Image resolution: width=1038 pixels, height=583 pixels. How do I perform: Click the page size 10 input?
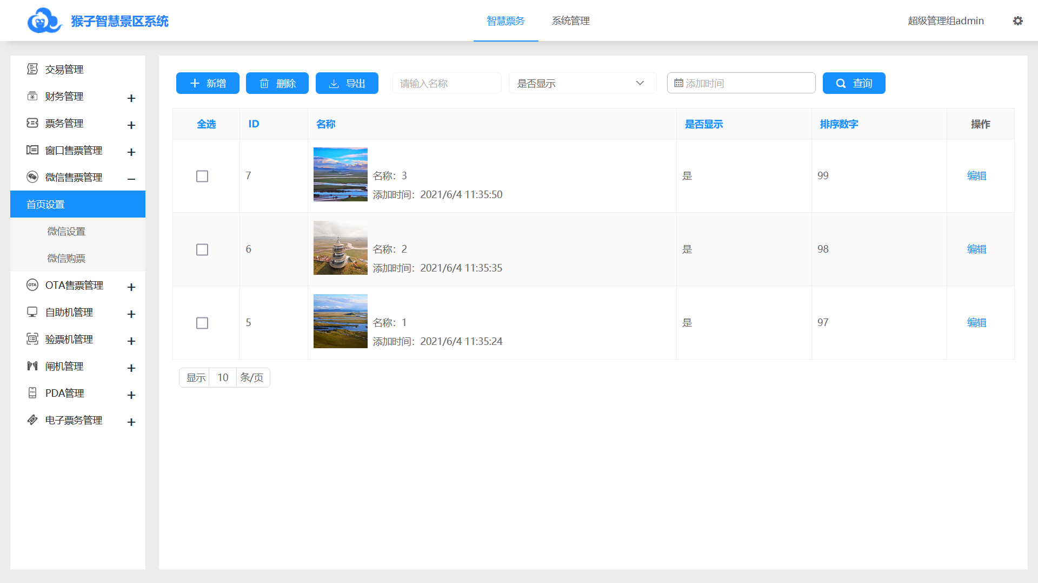pyautogui.click(x=223, y=377)
